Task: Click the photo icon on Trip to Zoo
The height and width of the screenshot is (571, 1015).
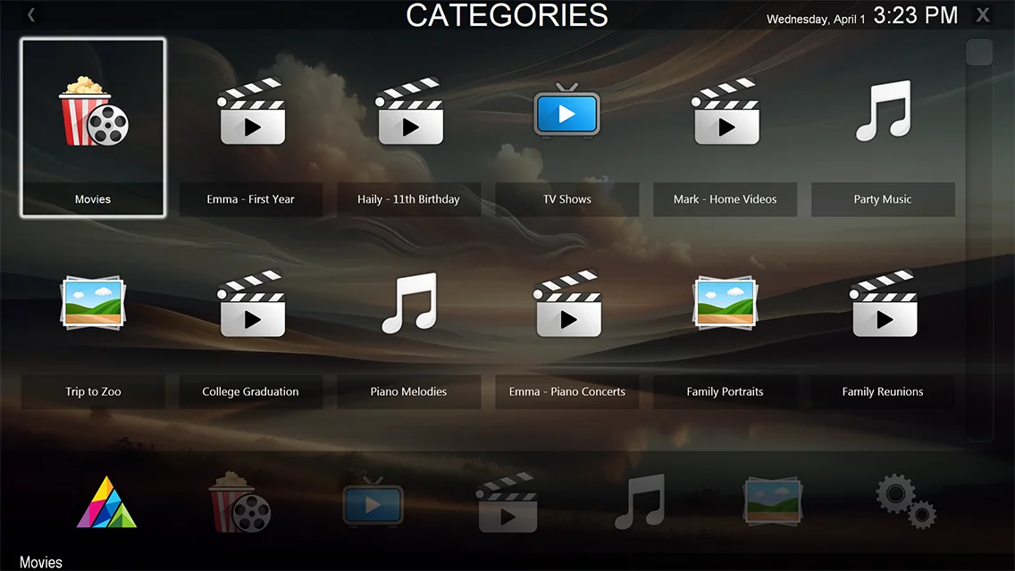Action: pyautogui.click(x=92, y=304)
